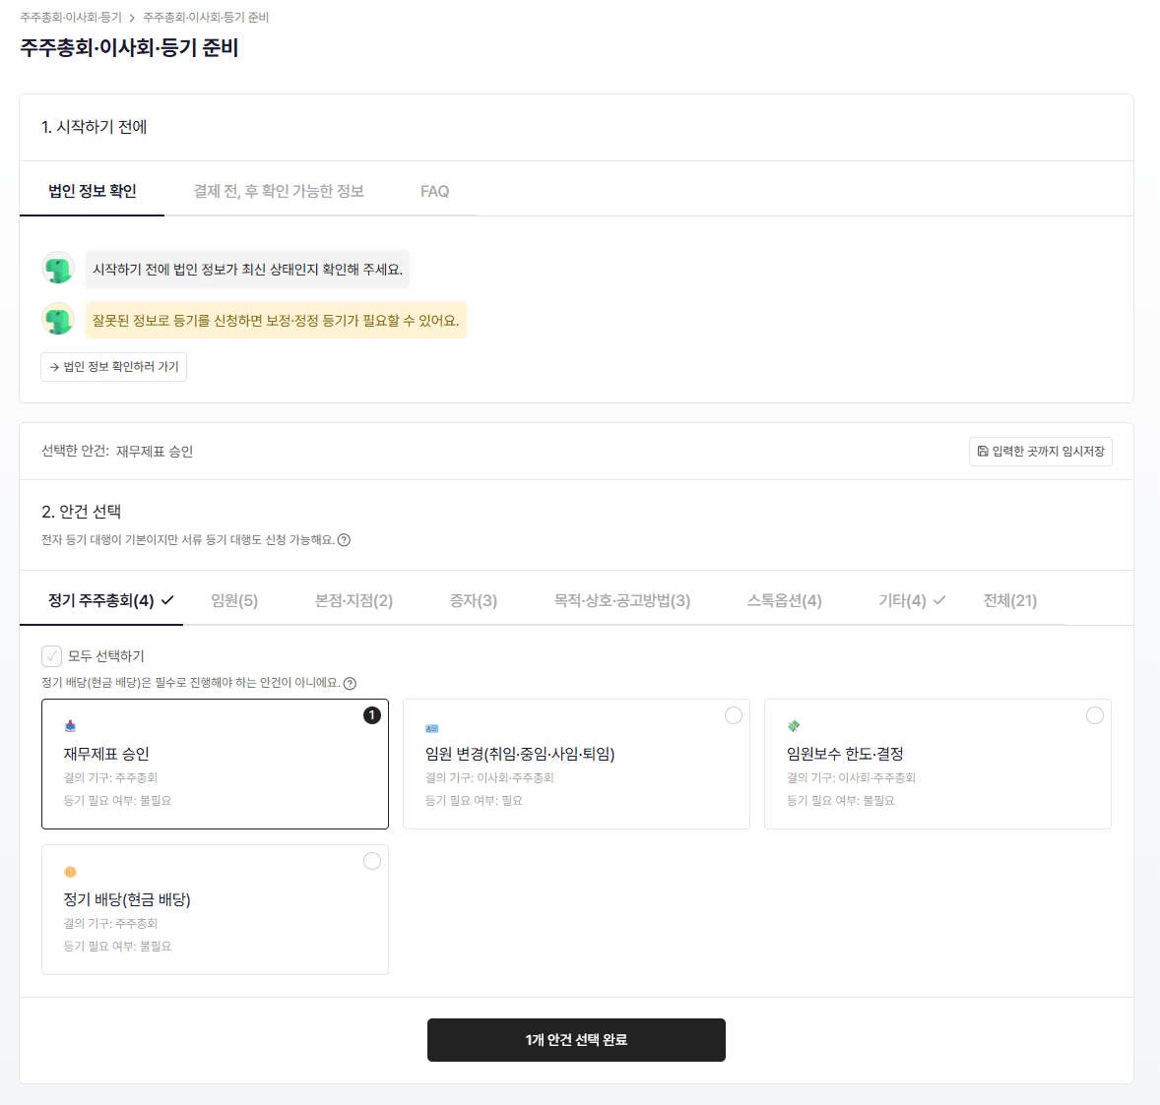This screenshot has height=1105, width=1160.
Task: Switch to the 법인 정보 확인 tab
Action: pos(93,192)
